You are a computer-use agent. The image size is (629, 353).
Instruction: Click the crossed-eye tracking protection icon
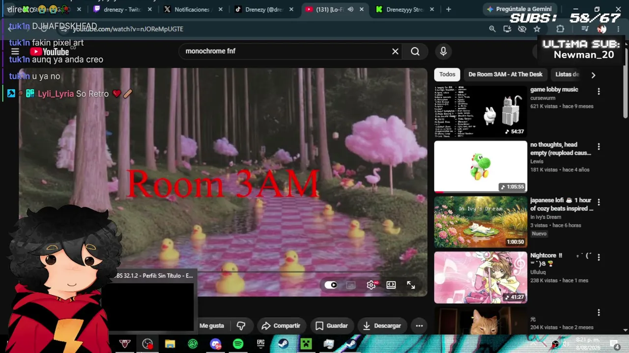click(x=522, y=29)
